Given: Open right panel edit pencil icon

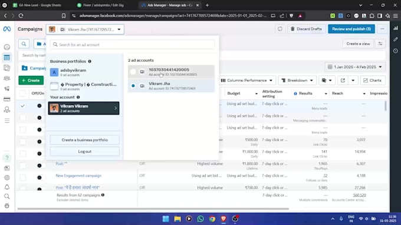Looking at the screenshot, I should pos(396,39).
